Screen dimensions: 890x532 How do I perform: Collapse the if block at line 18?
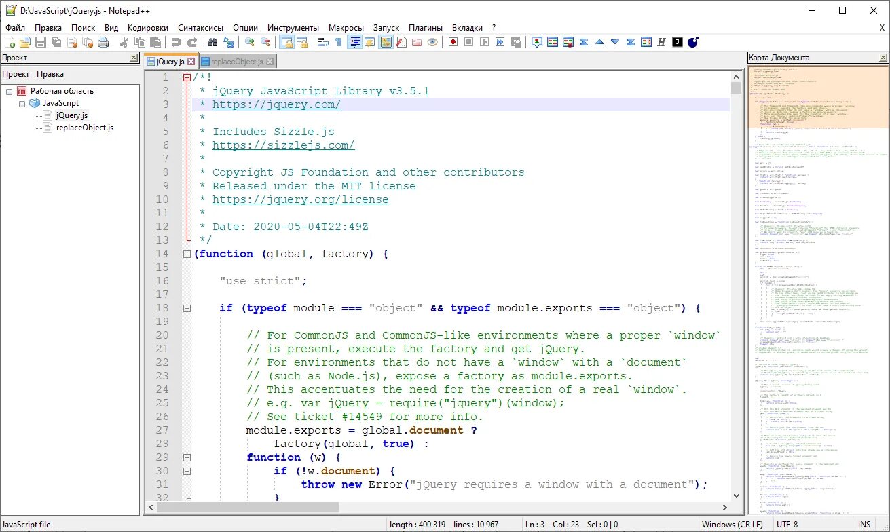click(187, 308)
